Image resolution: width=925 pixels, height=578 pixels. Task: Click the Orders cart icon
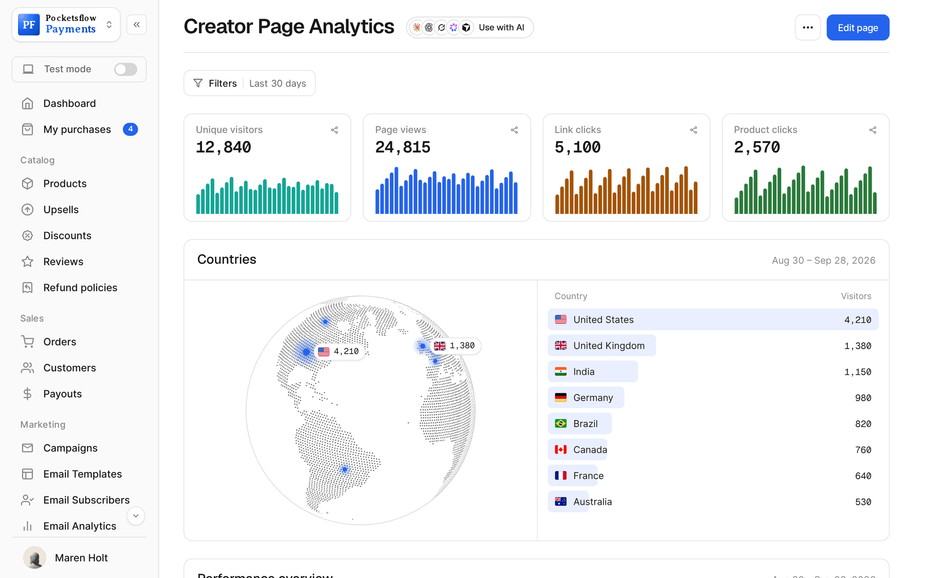click(28, 342)
